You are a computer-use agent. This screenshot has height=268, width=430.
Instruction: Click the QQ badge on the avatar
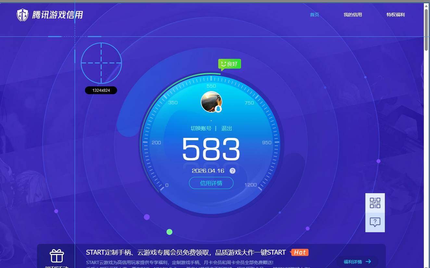[218, 109]
